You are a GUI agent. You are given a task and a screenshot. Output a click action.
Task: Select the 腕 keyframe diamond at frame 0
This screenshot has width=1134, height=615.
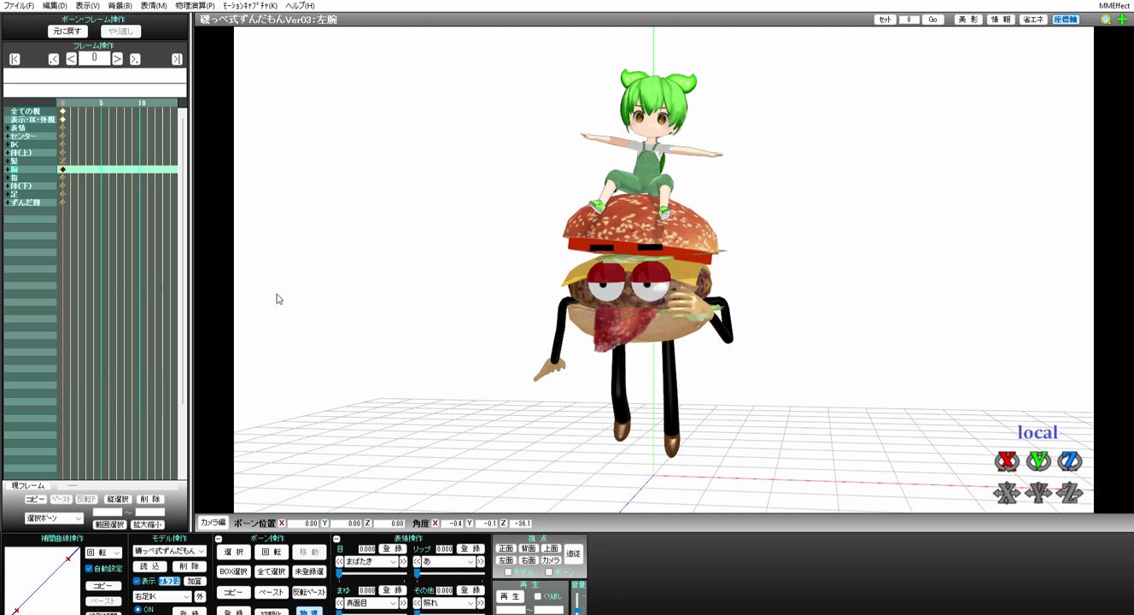62,169
